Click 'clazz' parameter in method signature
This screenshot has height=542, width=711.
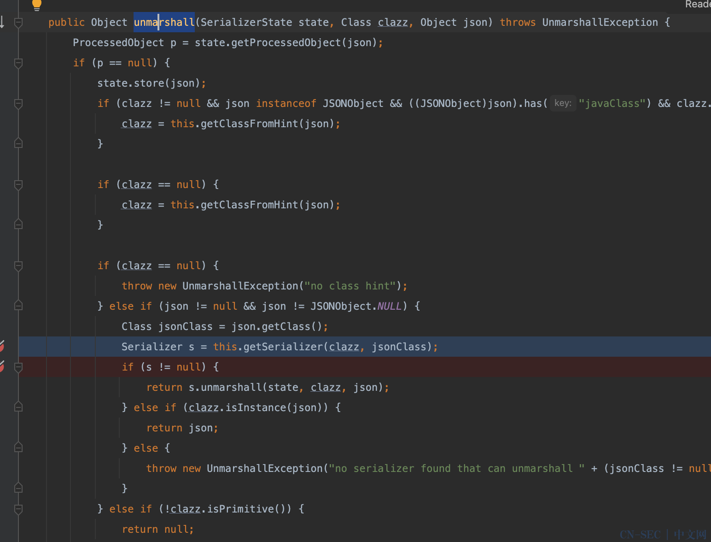tap(393, 22)
